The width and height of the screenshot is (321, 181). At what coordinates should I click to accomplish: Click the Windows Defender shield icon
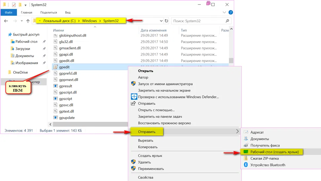pyautogui.click(x=134, y=97)
